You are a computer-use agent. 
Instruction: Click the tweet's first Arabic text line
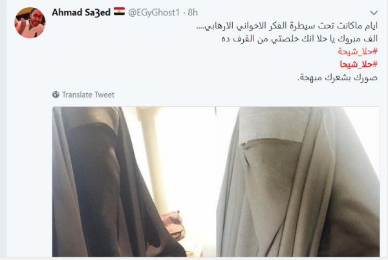(286, 26)
